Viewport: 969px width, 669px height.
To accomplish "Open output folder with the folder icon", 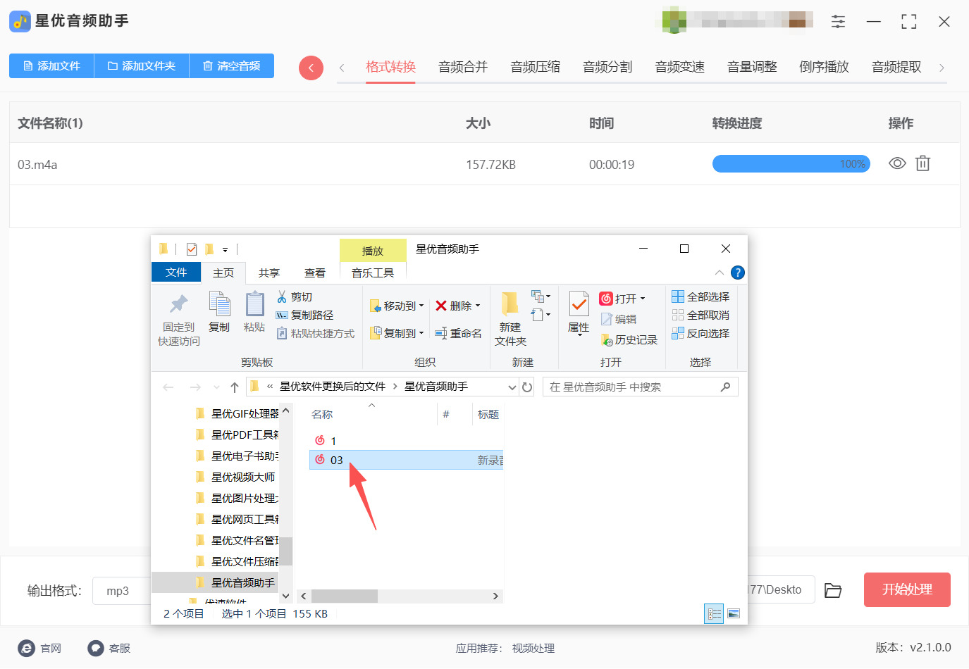I will coord(833,590).
